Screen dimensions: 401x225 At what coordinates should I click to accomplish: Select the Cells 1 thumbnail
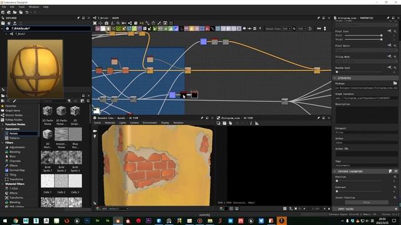click(x=48, y=181)
